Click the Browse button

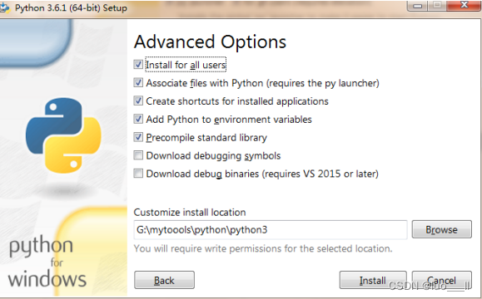[442, 229]
